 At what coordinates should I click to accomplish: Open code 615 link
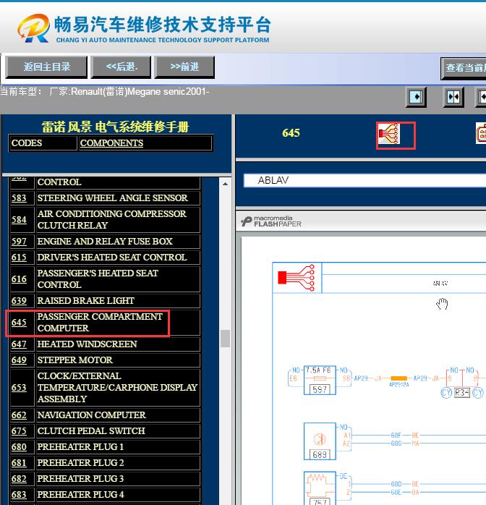[x=19, y=258]
